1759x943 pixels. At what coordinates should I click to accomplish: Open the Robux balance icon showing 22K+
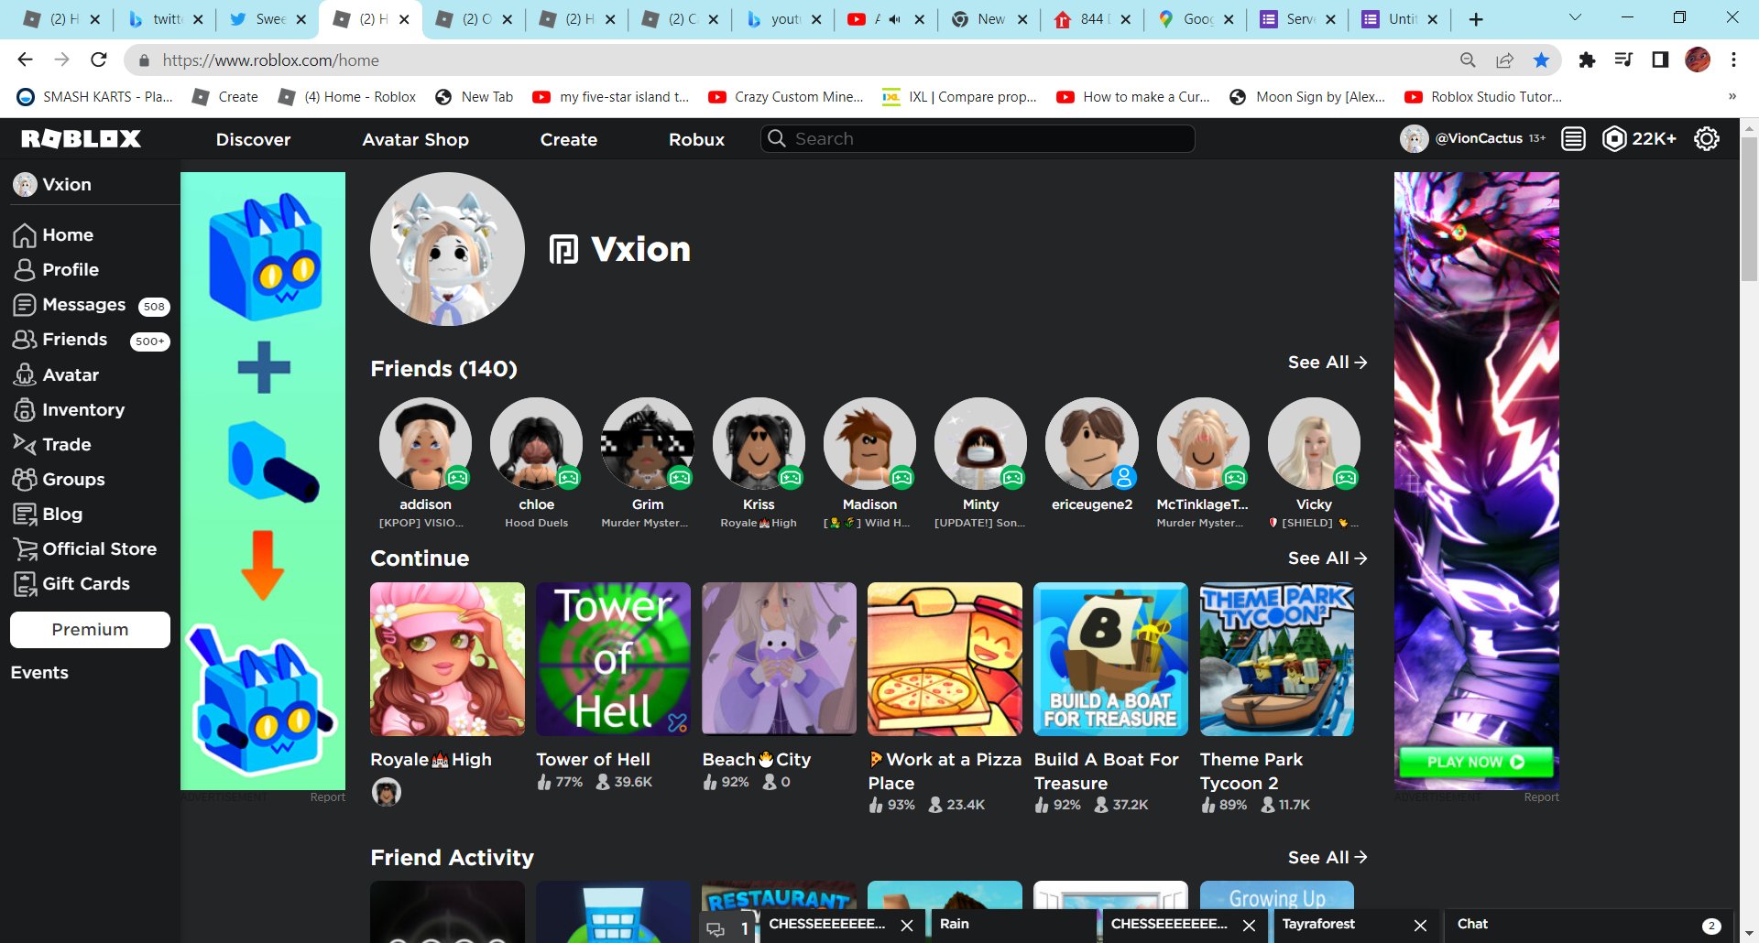[1614, 139]
